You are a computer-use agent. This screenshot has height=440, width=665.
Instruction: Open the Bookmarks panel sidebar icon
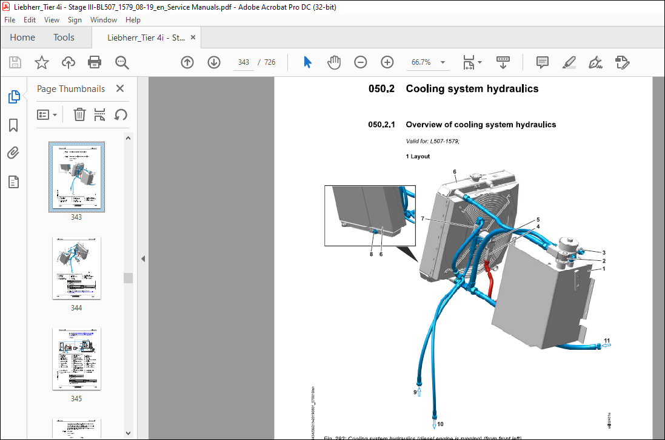13,125
